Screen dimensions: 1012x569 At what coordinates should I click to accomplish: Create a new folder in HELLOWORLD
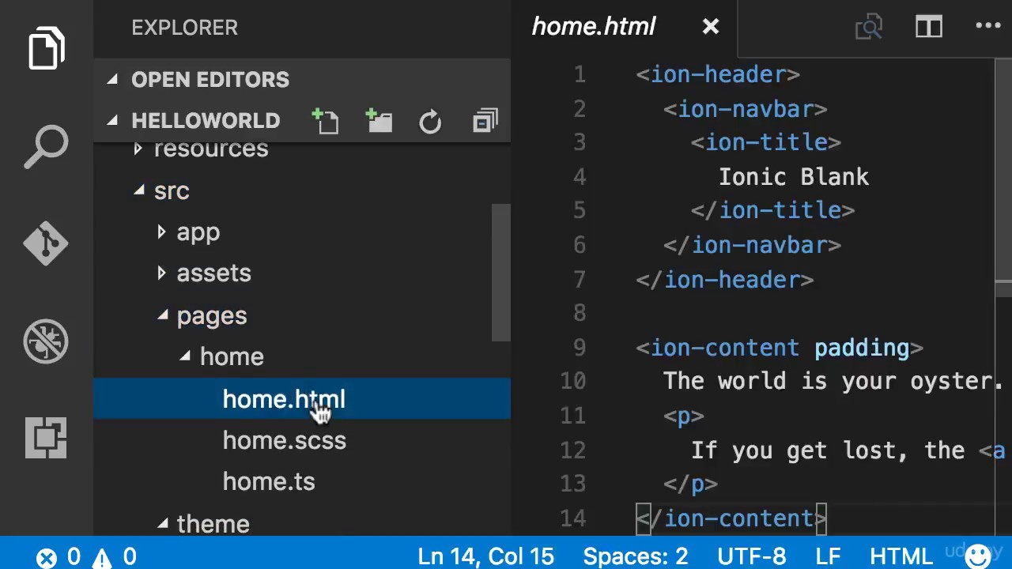[379, 122]
